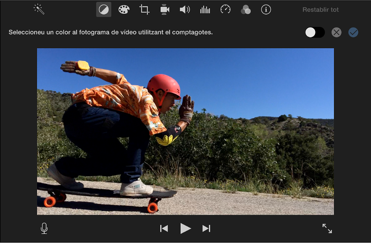Confirm with the blue checkmark
Screen dimensions: 371x243
[354, 32]
